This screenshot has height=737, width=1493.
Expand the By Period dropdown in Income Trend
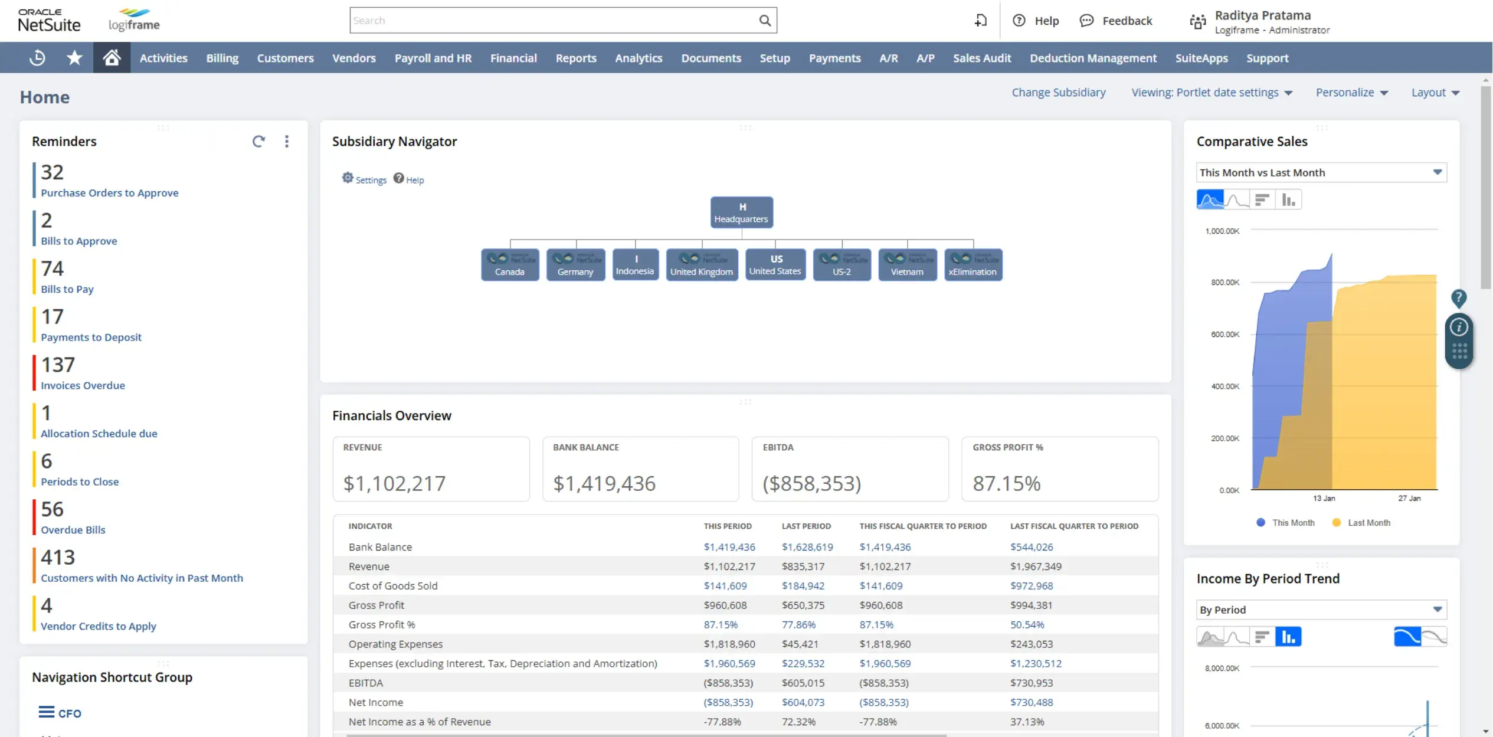[x=1436, y=610]
